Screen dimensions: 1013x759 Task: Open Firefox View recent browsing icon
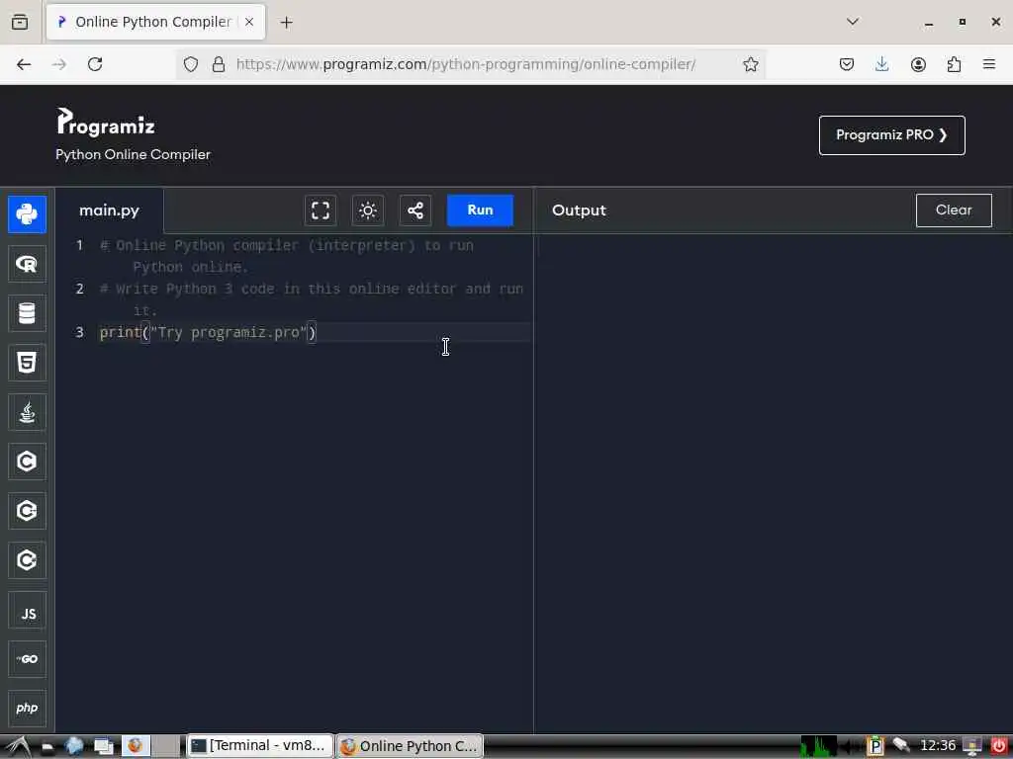click(20, 22)
